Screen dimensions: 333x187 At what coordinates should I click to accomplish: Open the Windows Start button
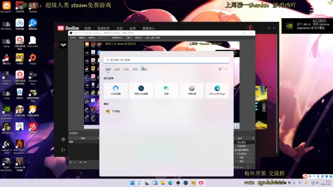click(x=132, y=183)
